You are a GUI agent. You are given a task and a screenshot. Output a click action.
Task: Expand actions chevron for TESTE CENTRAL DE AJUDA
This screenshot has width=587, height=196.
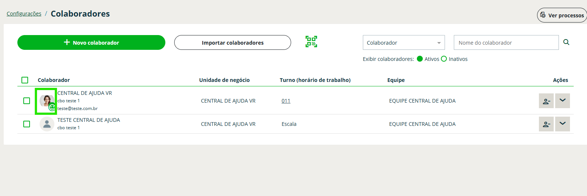pyautogui.click(x=563, y=124)
